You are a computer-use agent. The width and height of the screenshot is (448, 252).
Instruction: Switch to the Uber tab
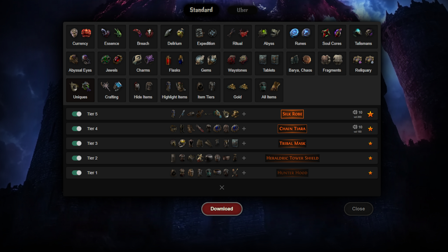click(x=242, y=10)
